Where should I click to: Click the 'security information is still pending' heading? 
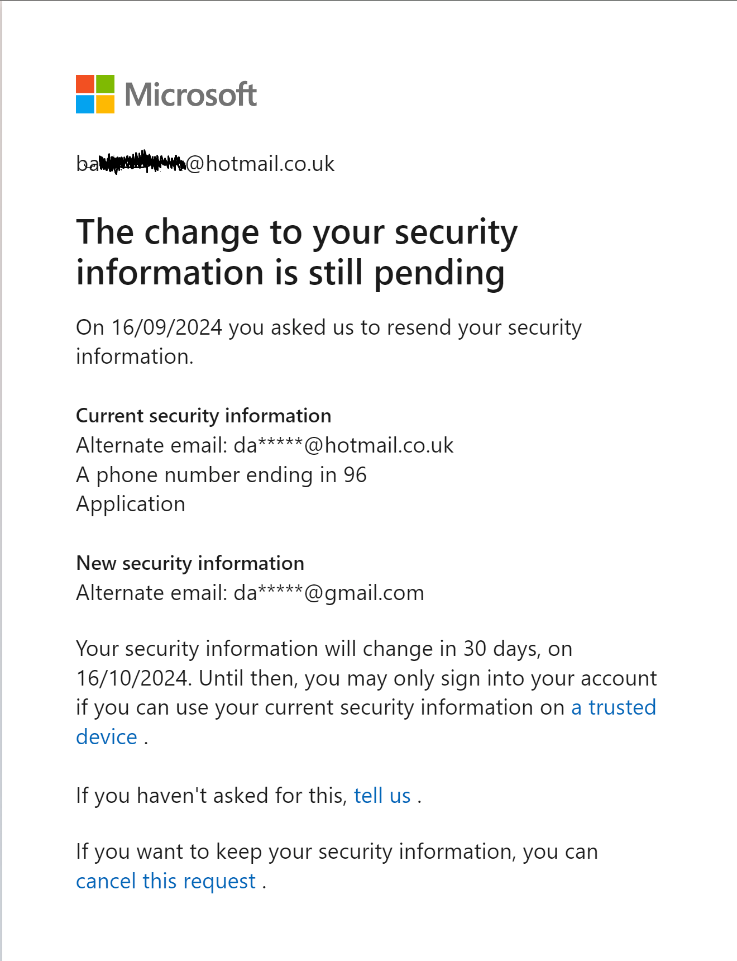[296, 252]
